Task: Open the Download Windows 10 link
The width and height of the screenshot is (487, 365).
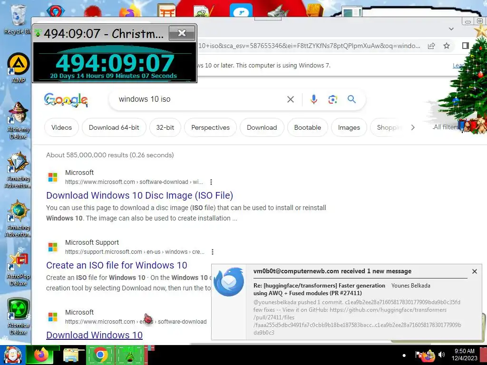Action: 95,335
